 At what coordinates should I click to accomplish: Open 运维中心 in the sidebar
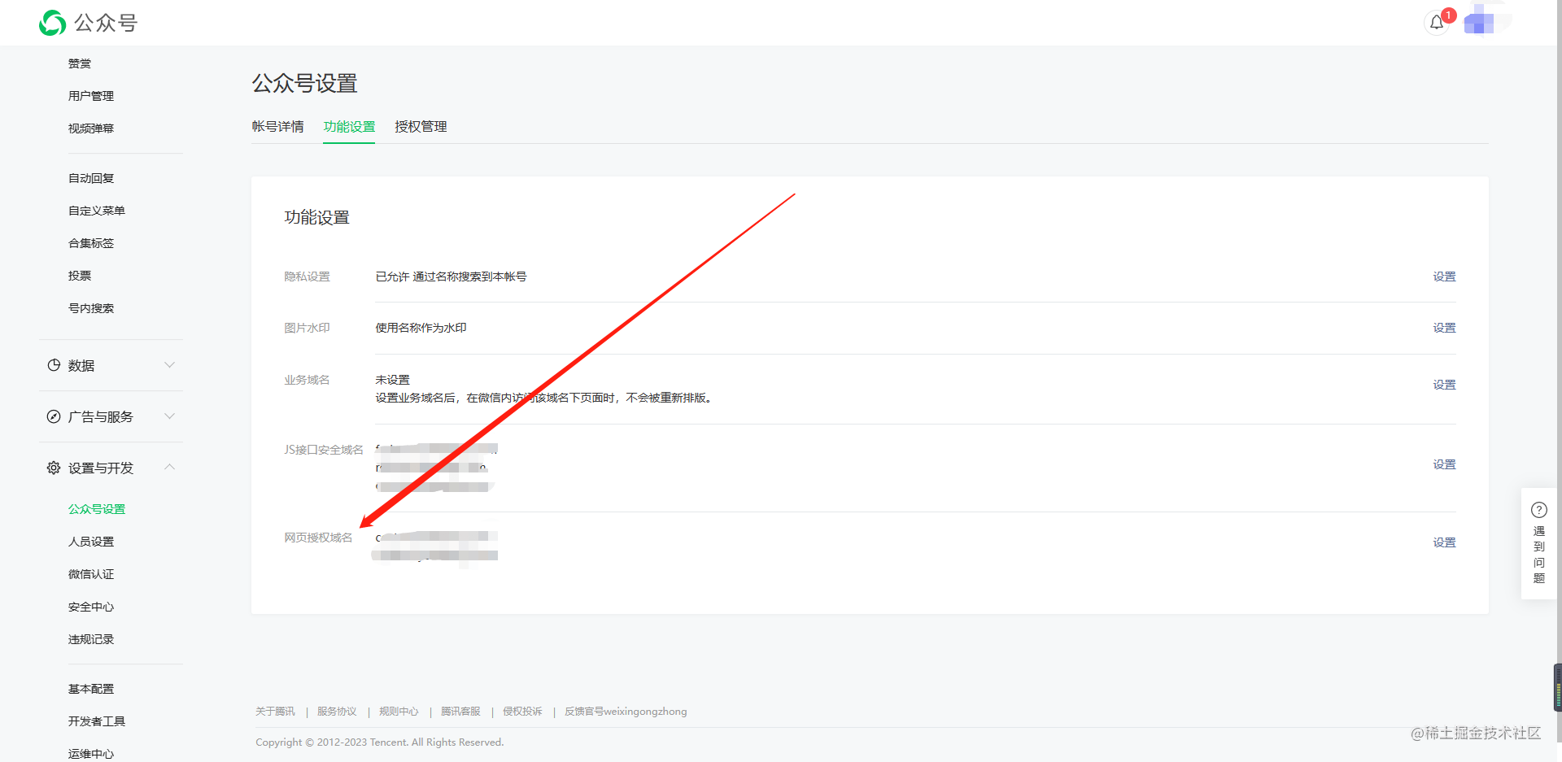(x=91, y=754)
